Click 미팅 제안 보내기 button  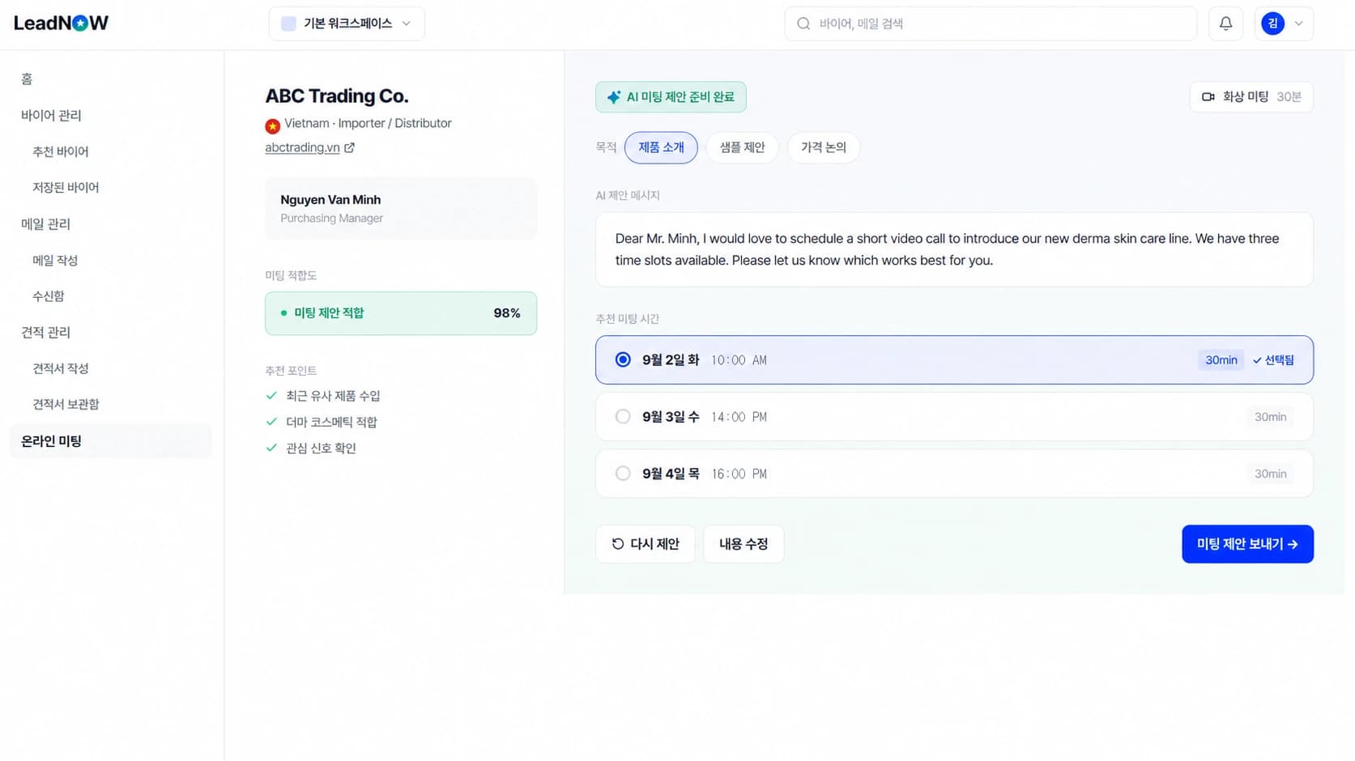[1247, 544]
